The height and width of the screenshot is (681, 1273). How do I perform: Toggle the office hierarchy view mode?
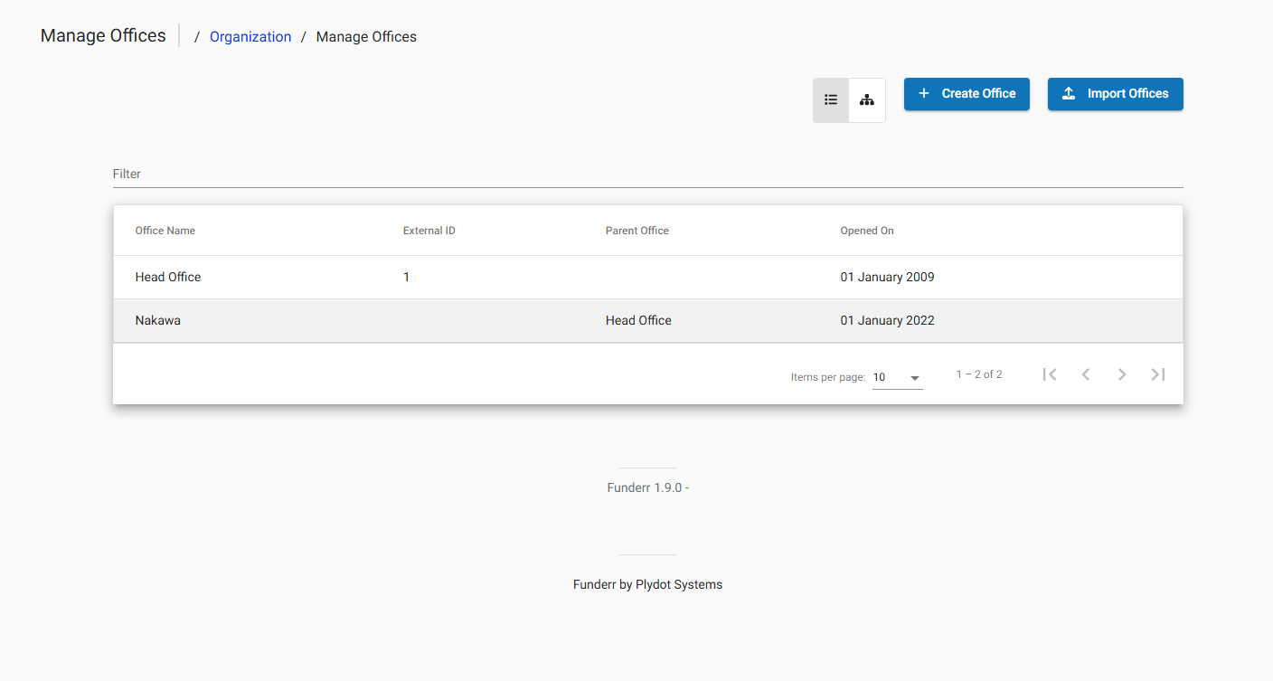click(867, 99)
